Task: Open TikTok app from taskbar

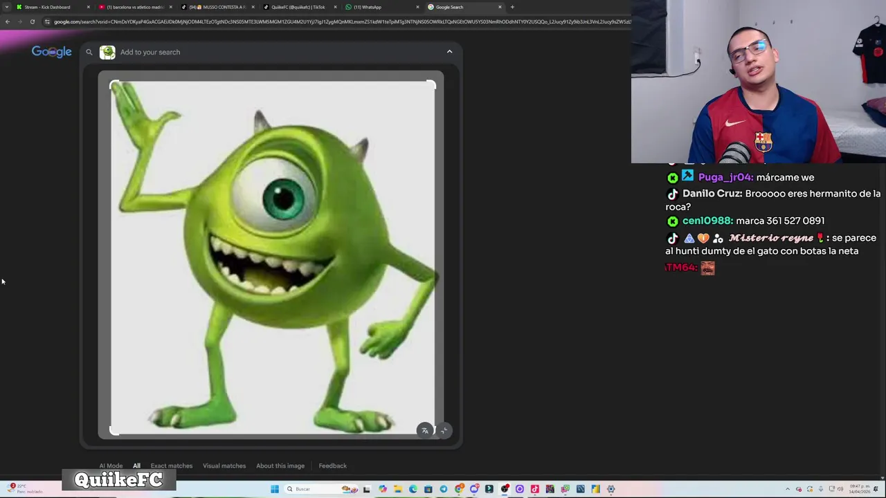Action: point(534,489)
